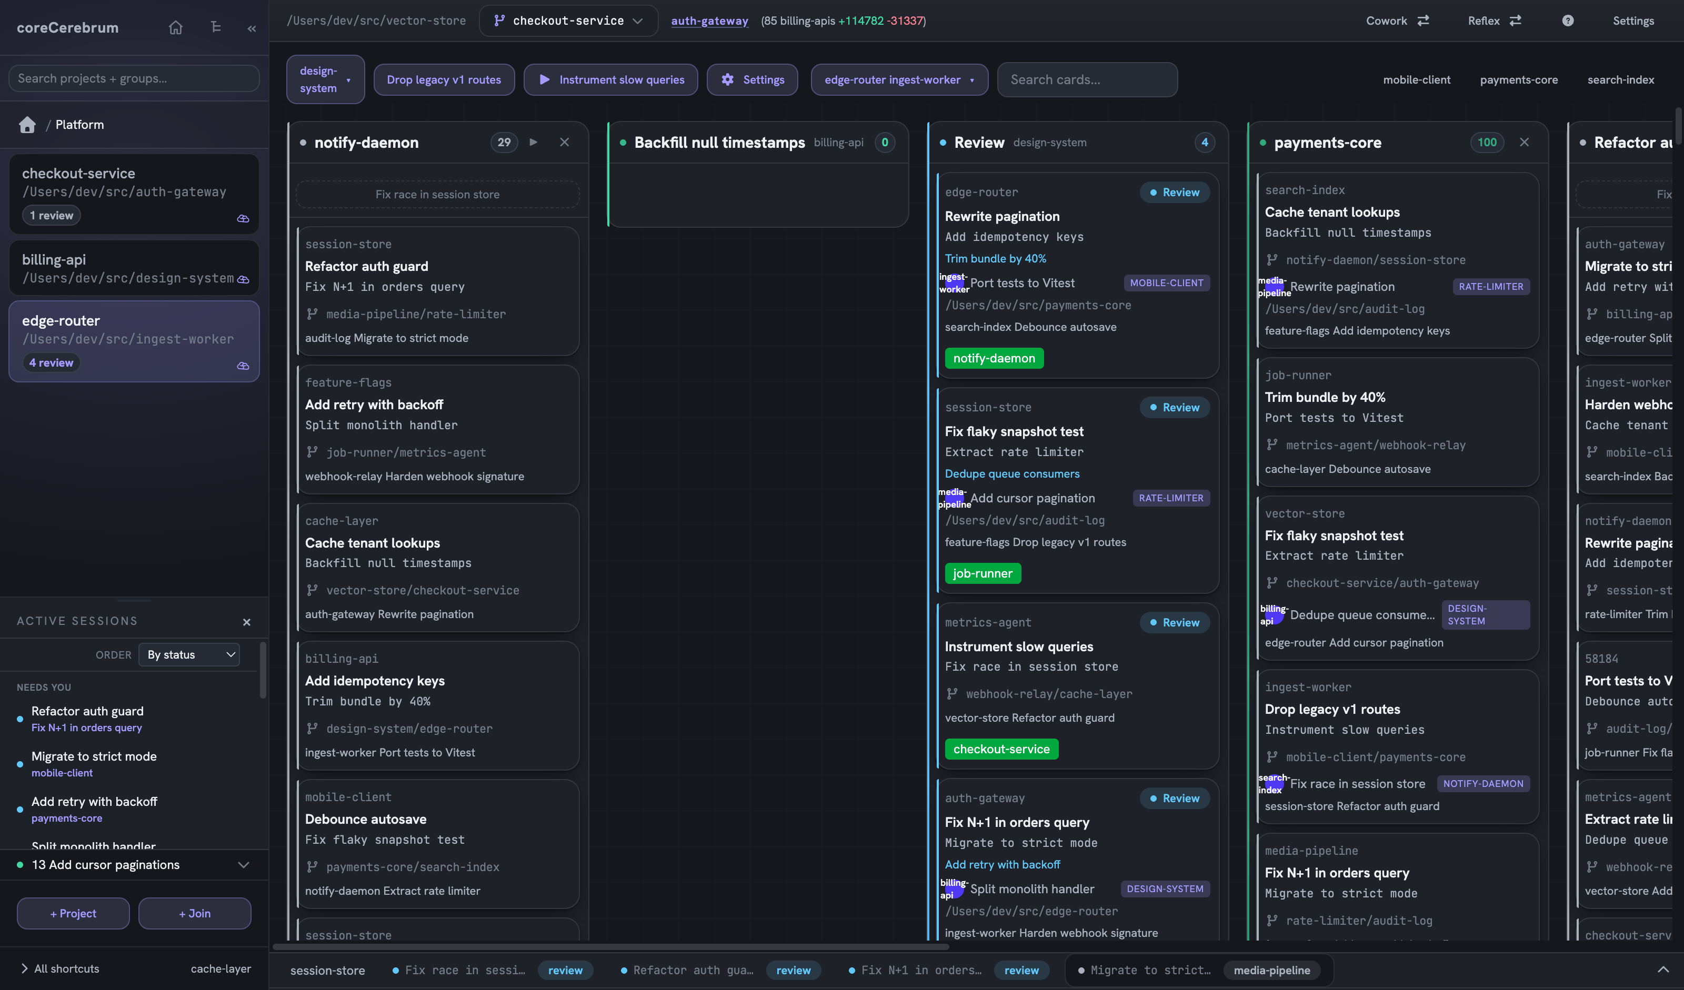Image resolution: width=1684 pixels, height=990 pixels.
Task: Toggle the Cowork swap arrows
Action: 1424,21
